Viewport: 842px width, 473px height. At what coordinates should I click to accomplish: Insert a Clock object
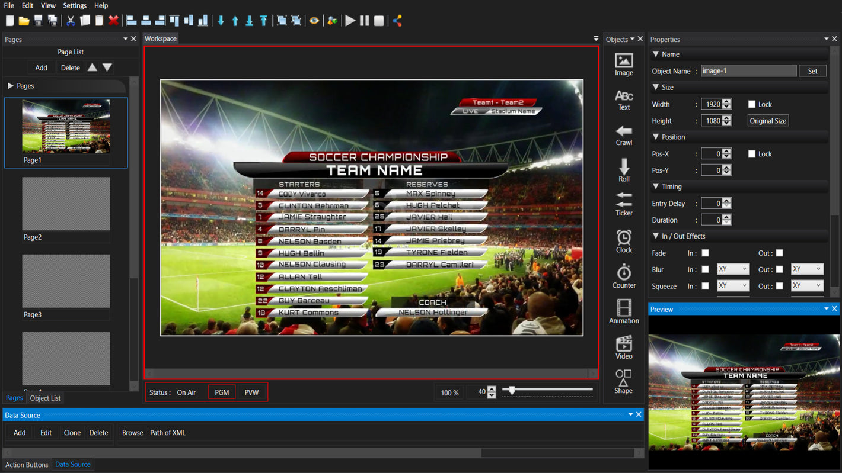[624, 240]
